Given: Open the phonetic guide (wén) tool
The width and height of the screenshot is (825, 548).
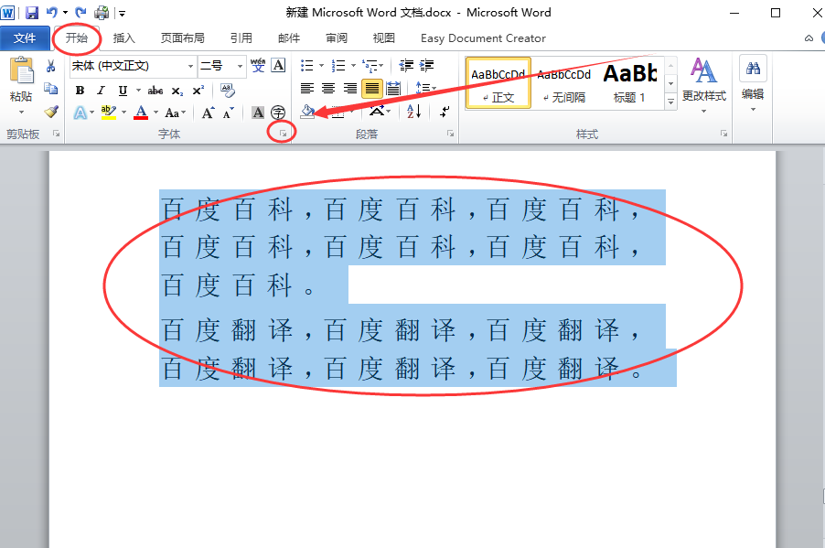Looking at the screenshot, I should 258,65.
